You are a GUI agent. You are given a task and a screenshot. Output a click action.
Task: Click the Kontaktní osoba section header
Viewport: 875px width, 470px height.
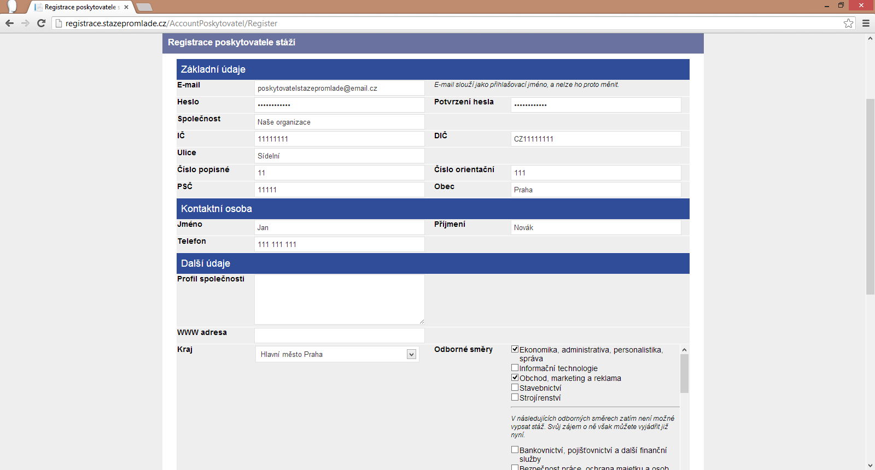(x=433, y=209)
